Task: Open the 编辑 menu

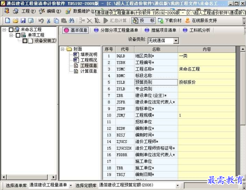Action: coord(50,11)
